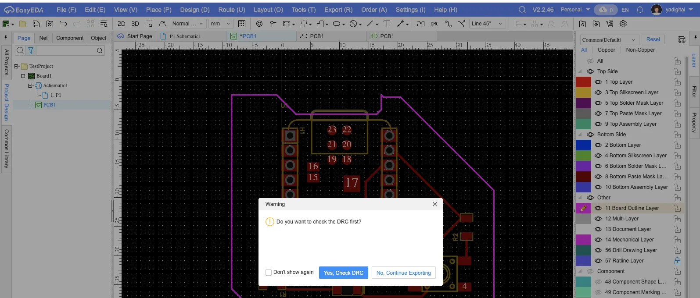This screenshot has height=298, width=700.
Task: Select the differential pair routing tool
Action: click(x=462, y=24)
